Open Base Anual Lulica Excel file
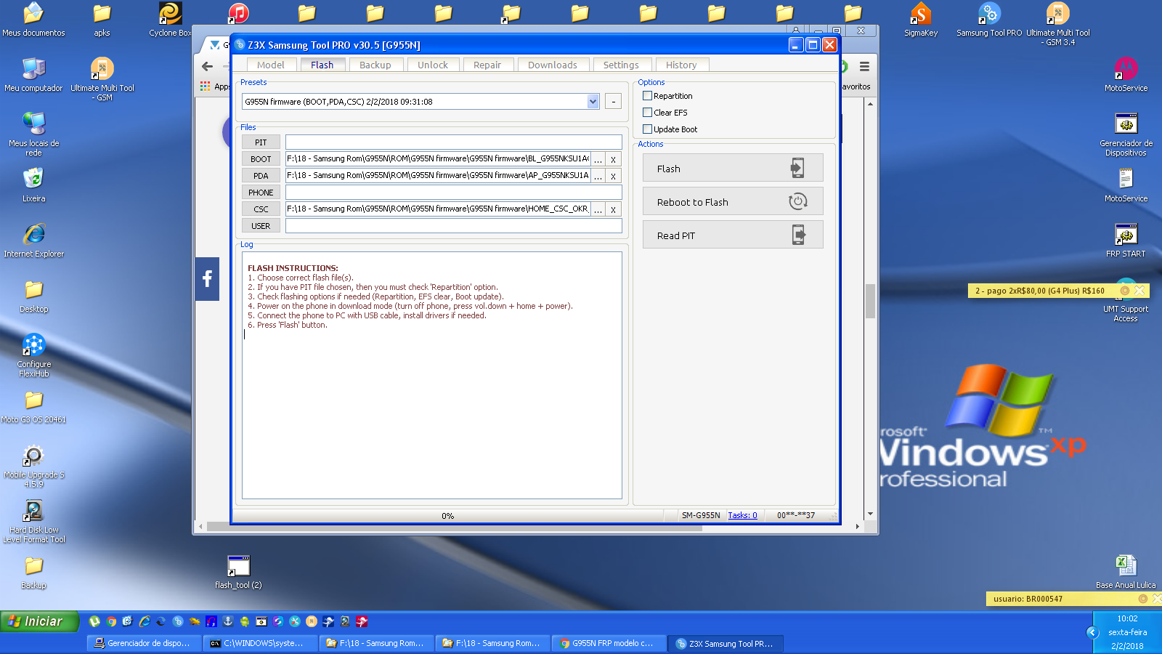This screenshot has height=654, width=1162. point(1126,572)
